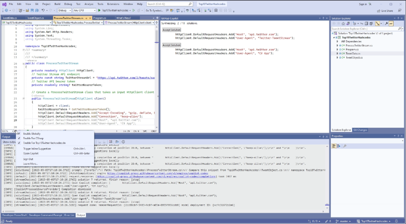Expand Program.cs node in Solution Explorer
The height and width of the screenshot is (224, 406).
click(x=338, y=49)
